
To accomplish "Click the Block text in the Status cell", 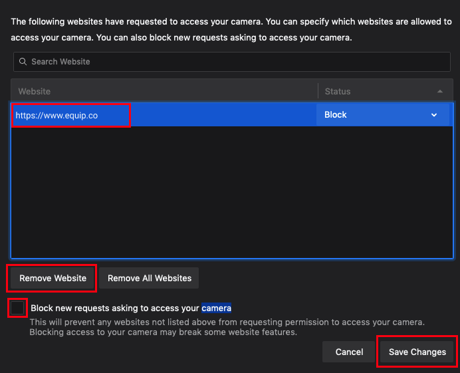I will pyautogui.click(x=336, y=115).
